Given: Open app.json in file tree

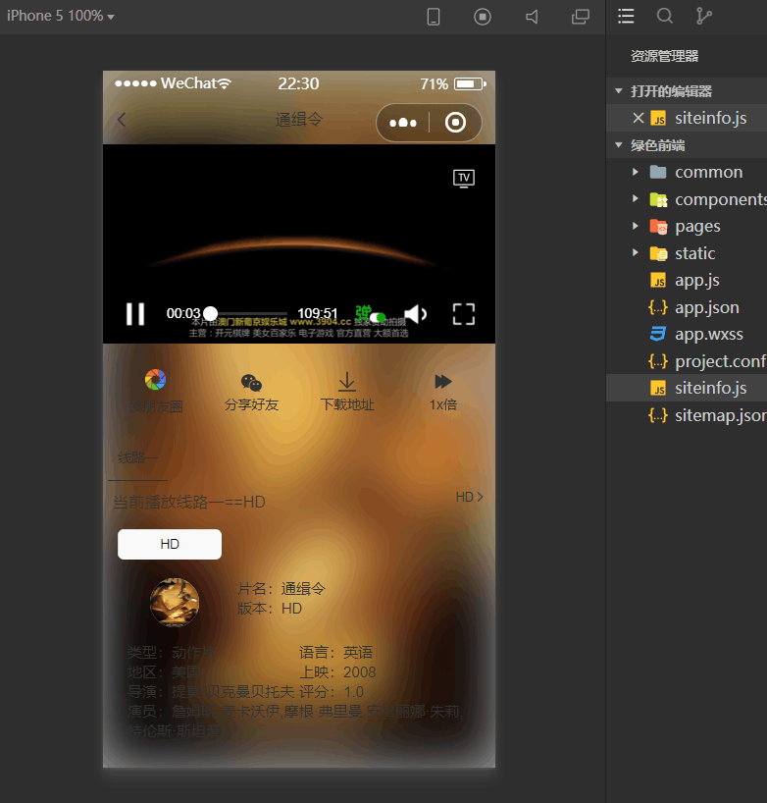Looking at the screenshot, I should pyautogui.click(x=706, y=307).
